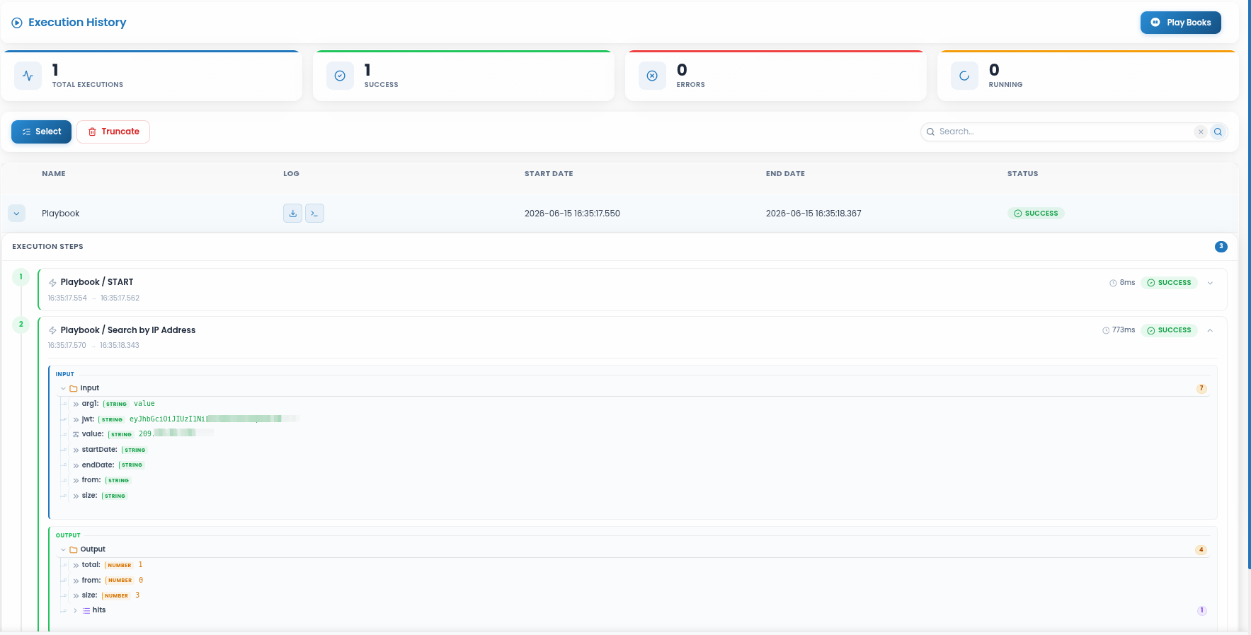The image size is (1251, 635).
Task: Click the Input folder icon
Action: pyautogui.click(x=74, y=388)
